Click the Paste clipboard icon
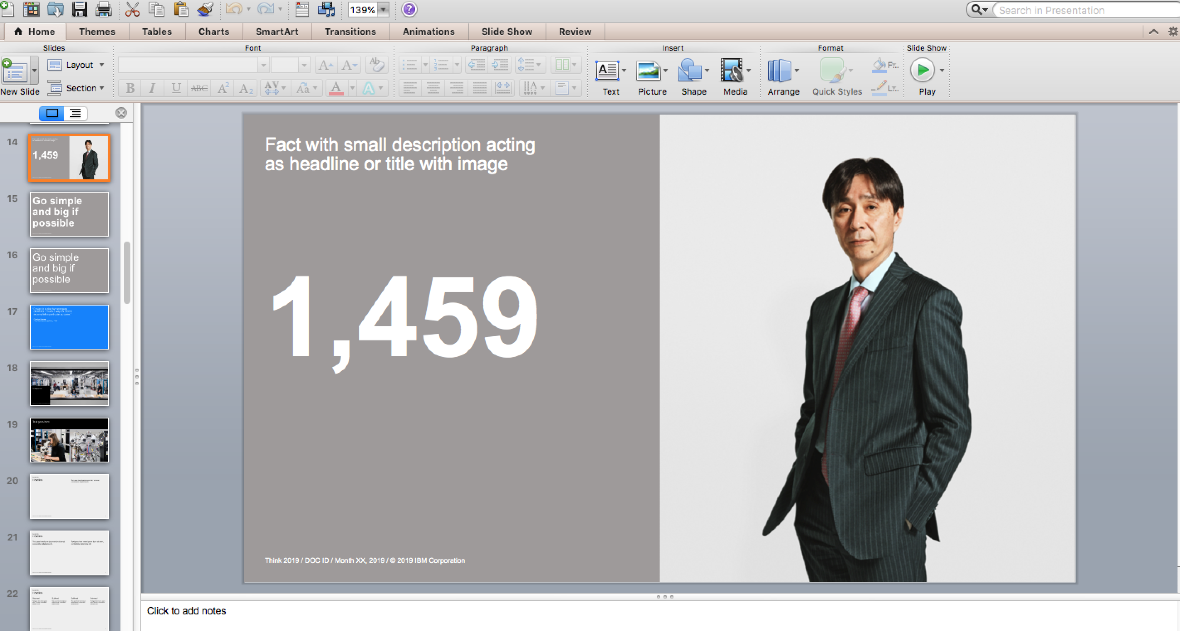 click(x=181, y=9)
